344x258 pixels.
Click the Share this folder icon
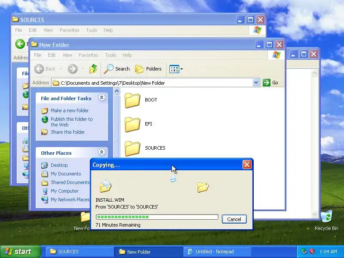pyautogui.click(x=45, y=132)
